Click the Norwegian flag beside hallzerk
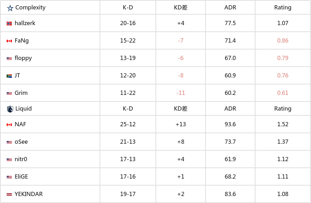This screenshot has height=203, width=311. (x=9, y=24)
